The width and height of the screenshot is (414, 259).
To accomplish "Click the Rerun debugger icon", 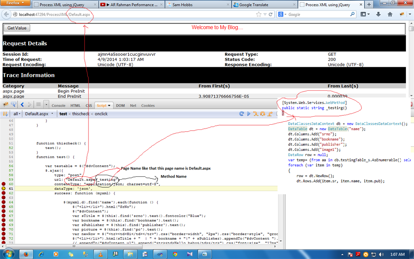I will click(x=241, y=114).
